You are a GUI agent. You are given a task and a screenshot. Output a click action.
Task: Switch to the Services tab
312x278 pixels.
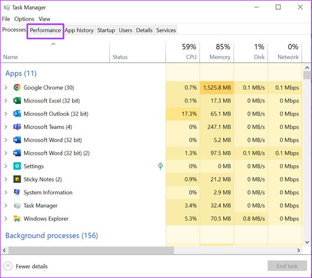tap(166, 30)
